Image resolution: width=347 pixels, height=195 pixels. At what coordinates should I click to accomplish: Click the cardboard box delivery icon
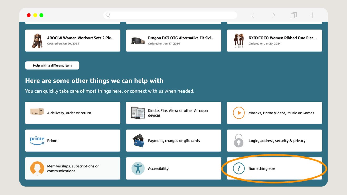[x=37, y=112]
